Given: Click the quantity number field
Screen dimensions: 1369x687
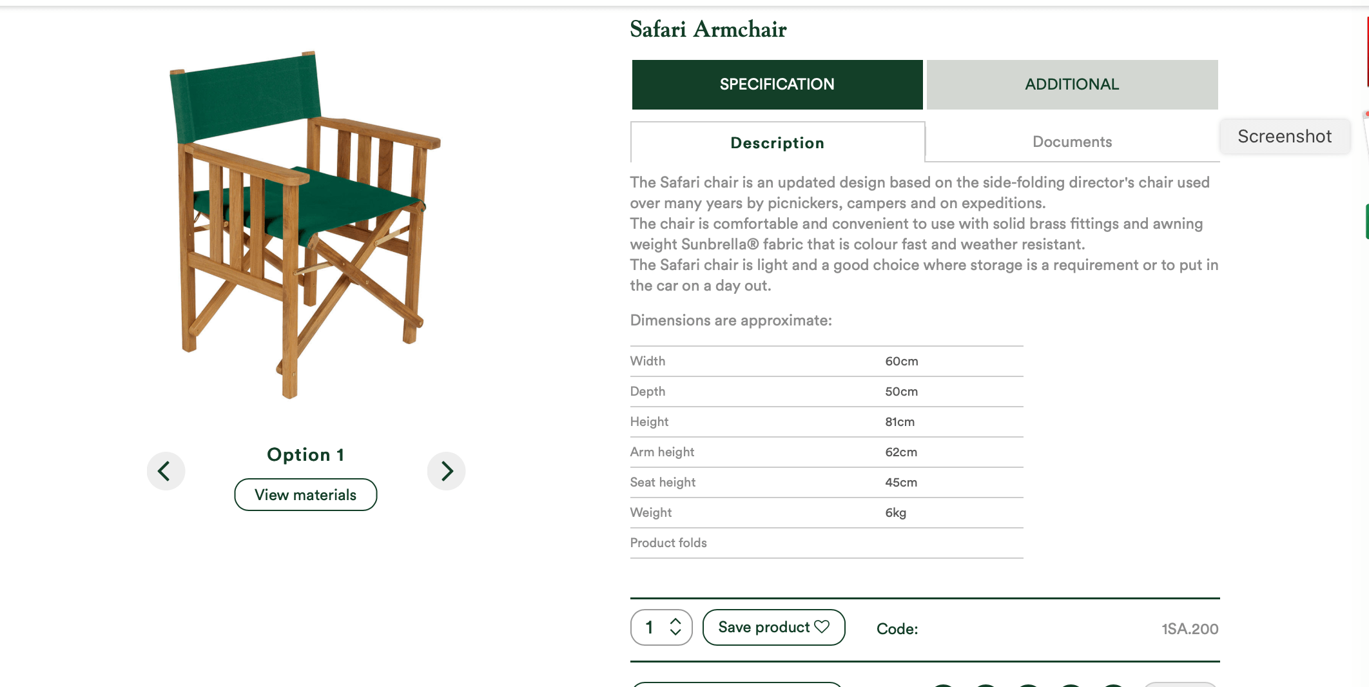Looking at the screenshot, I should 650,627.
